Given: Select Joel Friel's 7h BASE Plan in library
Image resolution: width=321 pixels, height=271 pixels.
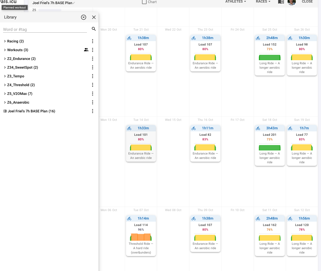Looking at the screenshot, I should pyautogui.click(x=31, y=111).
